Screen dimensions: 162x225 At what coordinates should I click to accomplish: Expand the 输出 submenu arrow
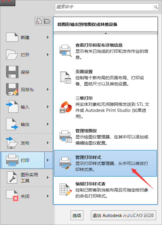[48, 124]
